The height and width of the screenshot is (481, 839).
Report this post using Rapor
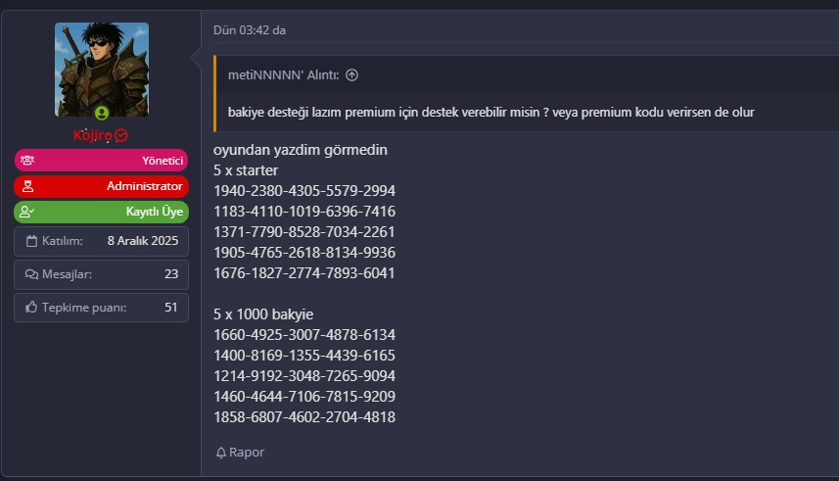pos(240,453)
